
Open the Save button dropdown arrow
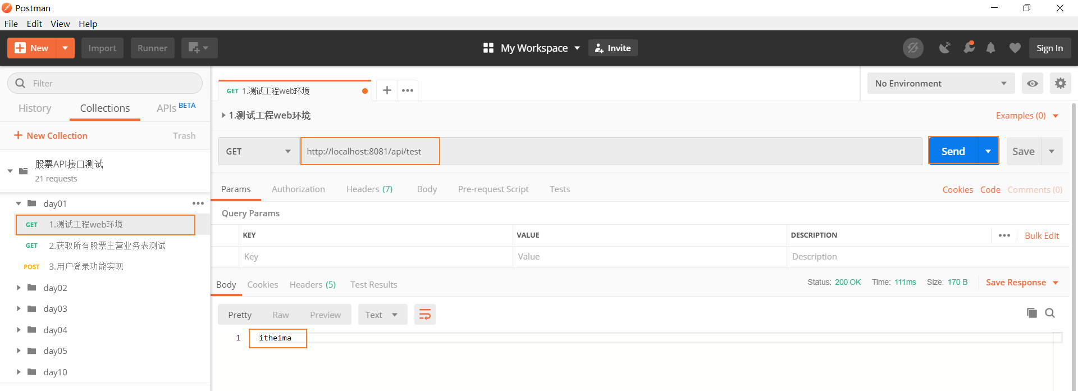click(1052, 151)
